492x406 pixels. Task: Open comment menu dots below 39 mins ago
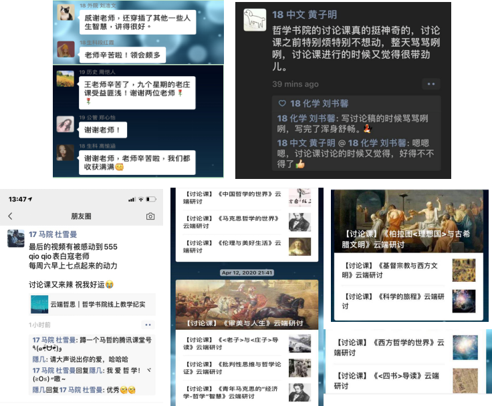(430, 84)
